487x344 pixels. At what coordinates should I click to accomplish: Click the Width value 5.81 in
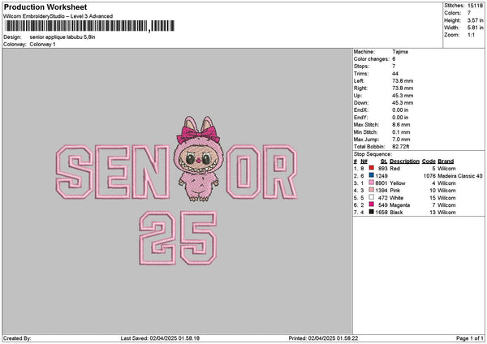475,28
